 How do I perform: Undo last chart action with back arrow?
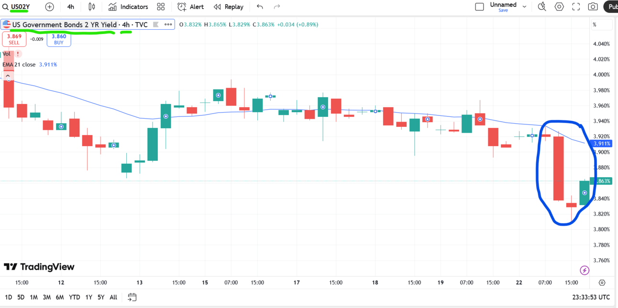[x=260, y=7]
